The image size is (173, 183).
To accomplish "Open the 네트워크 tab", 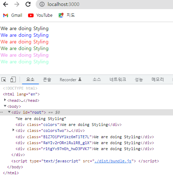I will 118,79.
